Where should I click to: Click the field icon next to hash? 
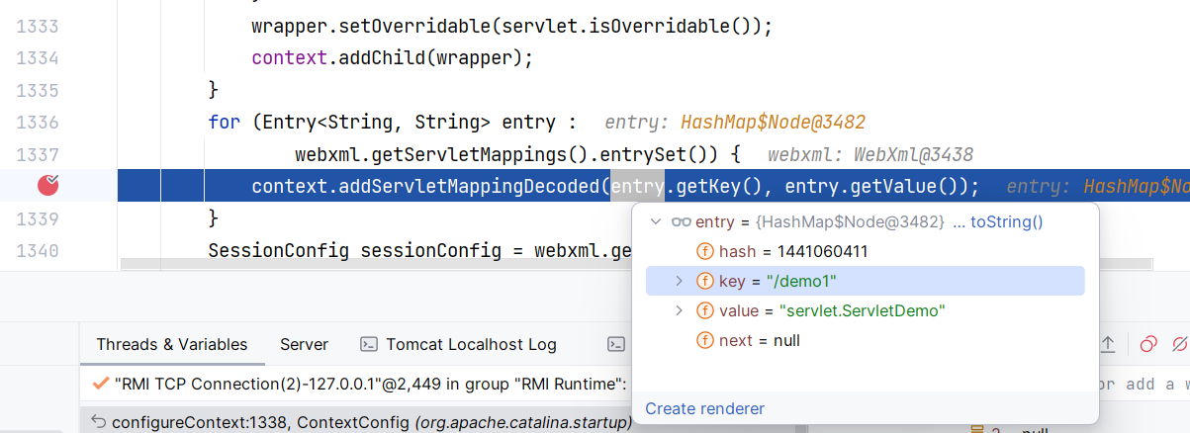pyautogui.click(x=705, y=252)
